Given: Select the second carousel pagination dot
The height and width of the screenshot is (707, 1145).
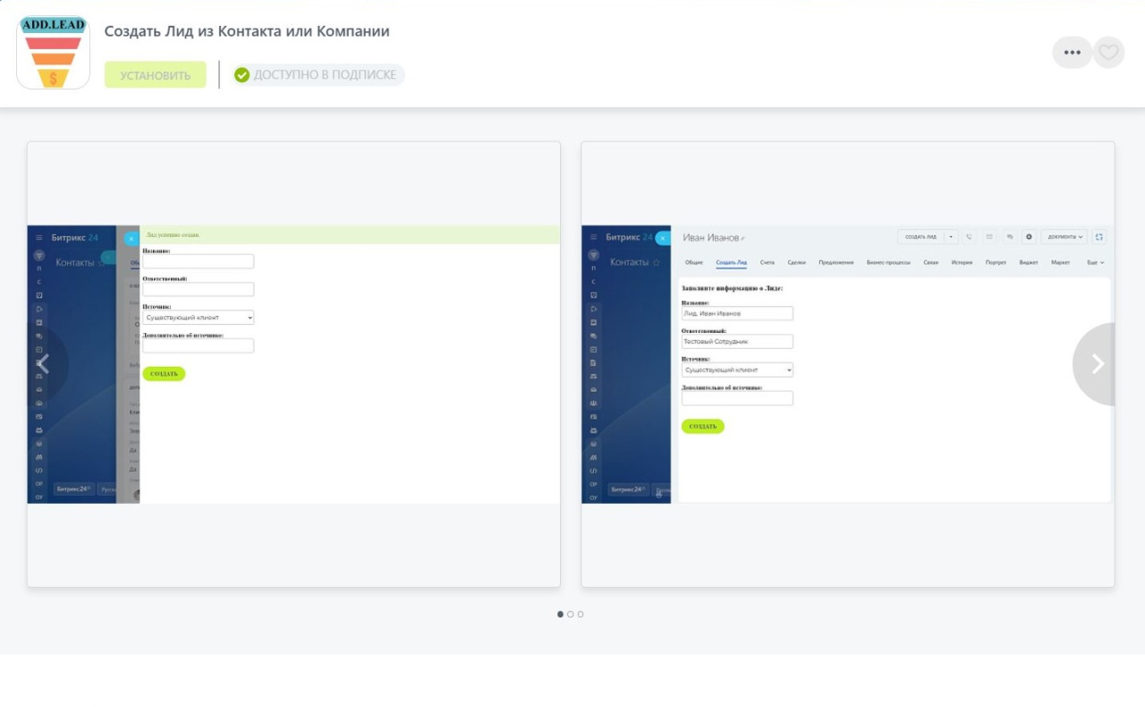Looking at the screenshot, I should click(571, 614).
